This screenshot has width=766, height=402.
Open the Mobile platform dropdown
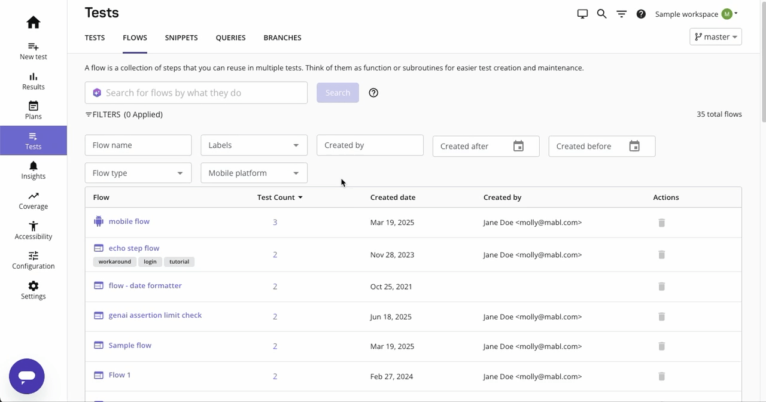(x=254, y=173)
